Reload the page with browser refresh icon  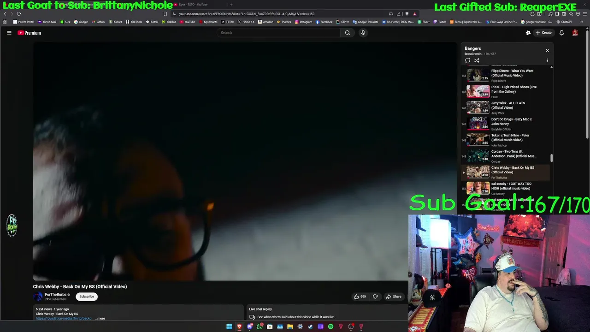click(x=19, y=14)
